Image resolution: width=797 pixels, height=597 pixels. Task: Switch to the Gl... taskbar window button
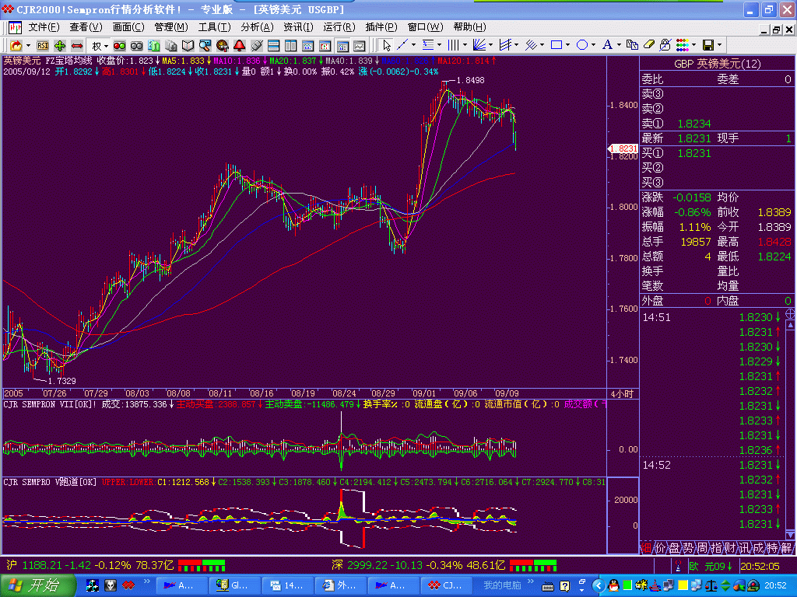tap(235, 585)
